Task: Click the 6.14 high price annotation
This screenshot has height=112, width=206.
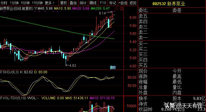Action: click(x=102, y=13)
